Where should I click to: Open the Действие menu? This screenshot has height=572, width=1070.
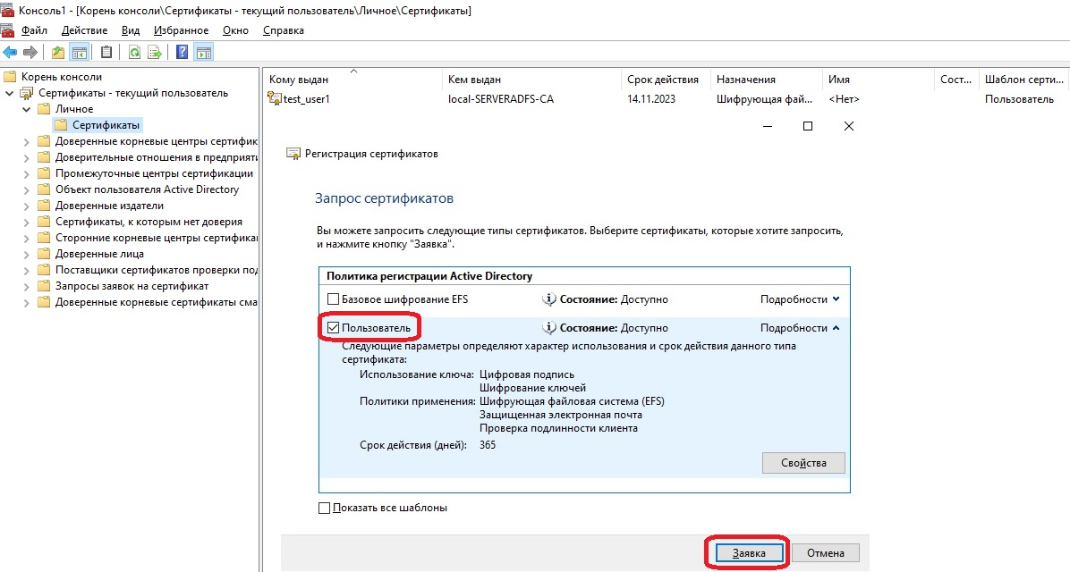84,30
